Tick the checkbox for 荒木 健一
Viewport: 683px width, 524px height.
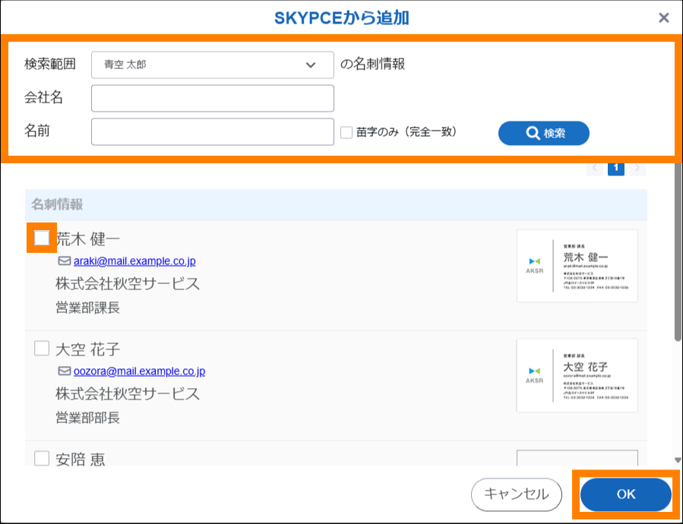coord(42,238)
